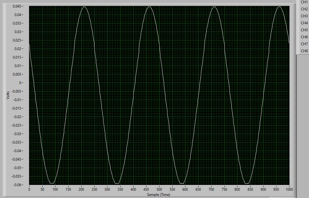309x198 pixels.
Task: Click the 850 X-axis tick value
Action: [250, 189]
